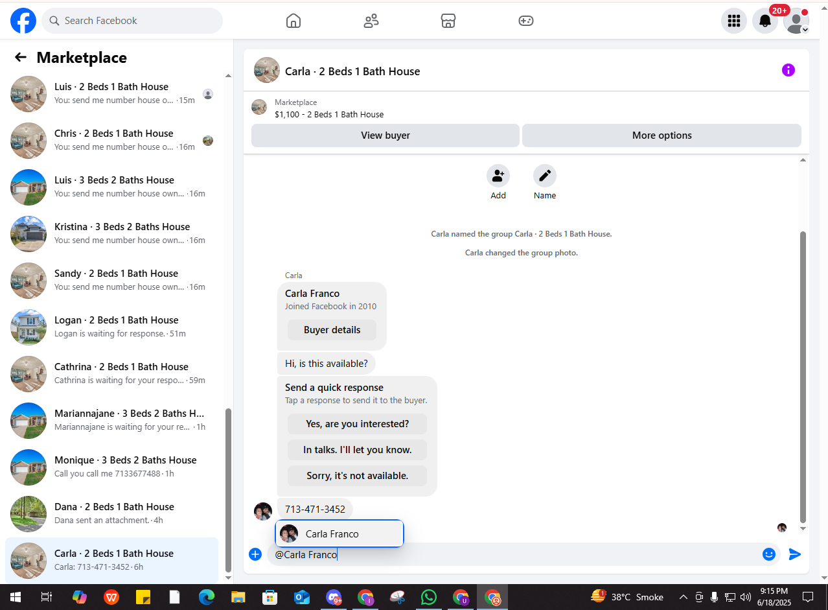Image resolution: width=828 pixels, height=610 pixels.
Task: Open Sticky Notes from the taskbar
Action: click(143, 597)
